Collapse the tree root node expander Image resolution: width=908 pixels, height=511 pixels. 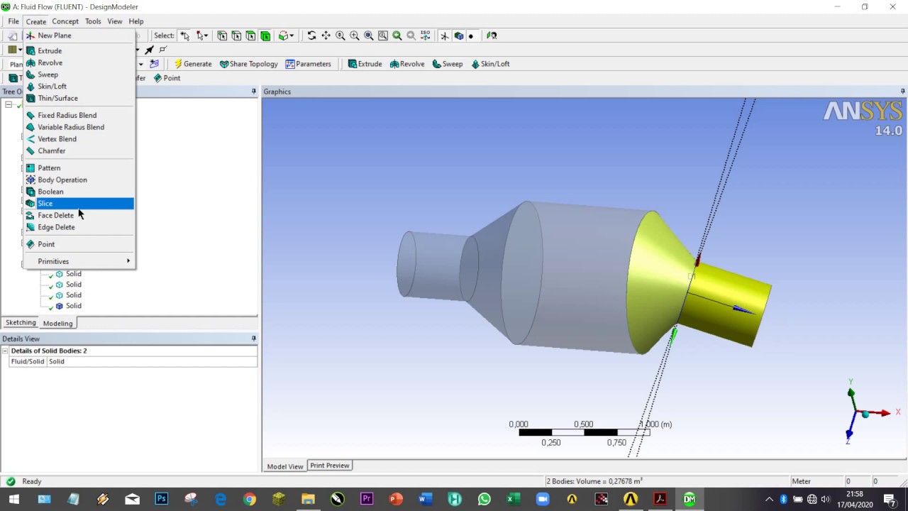click(x=9, y=105)
